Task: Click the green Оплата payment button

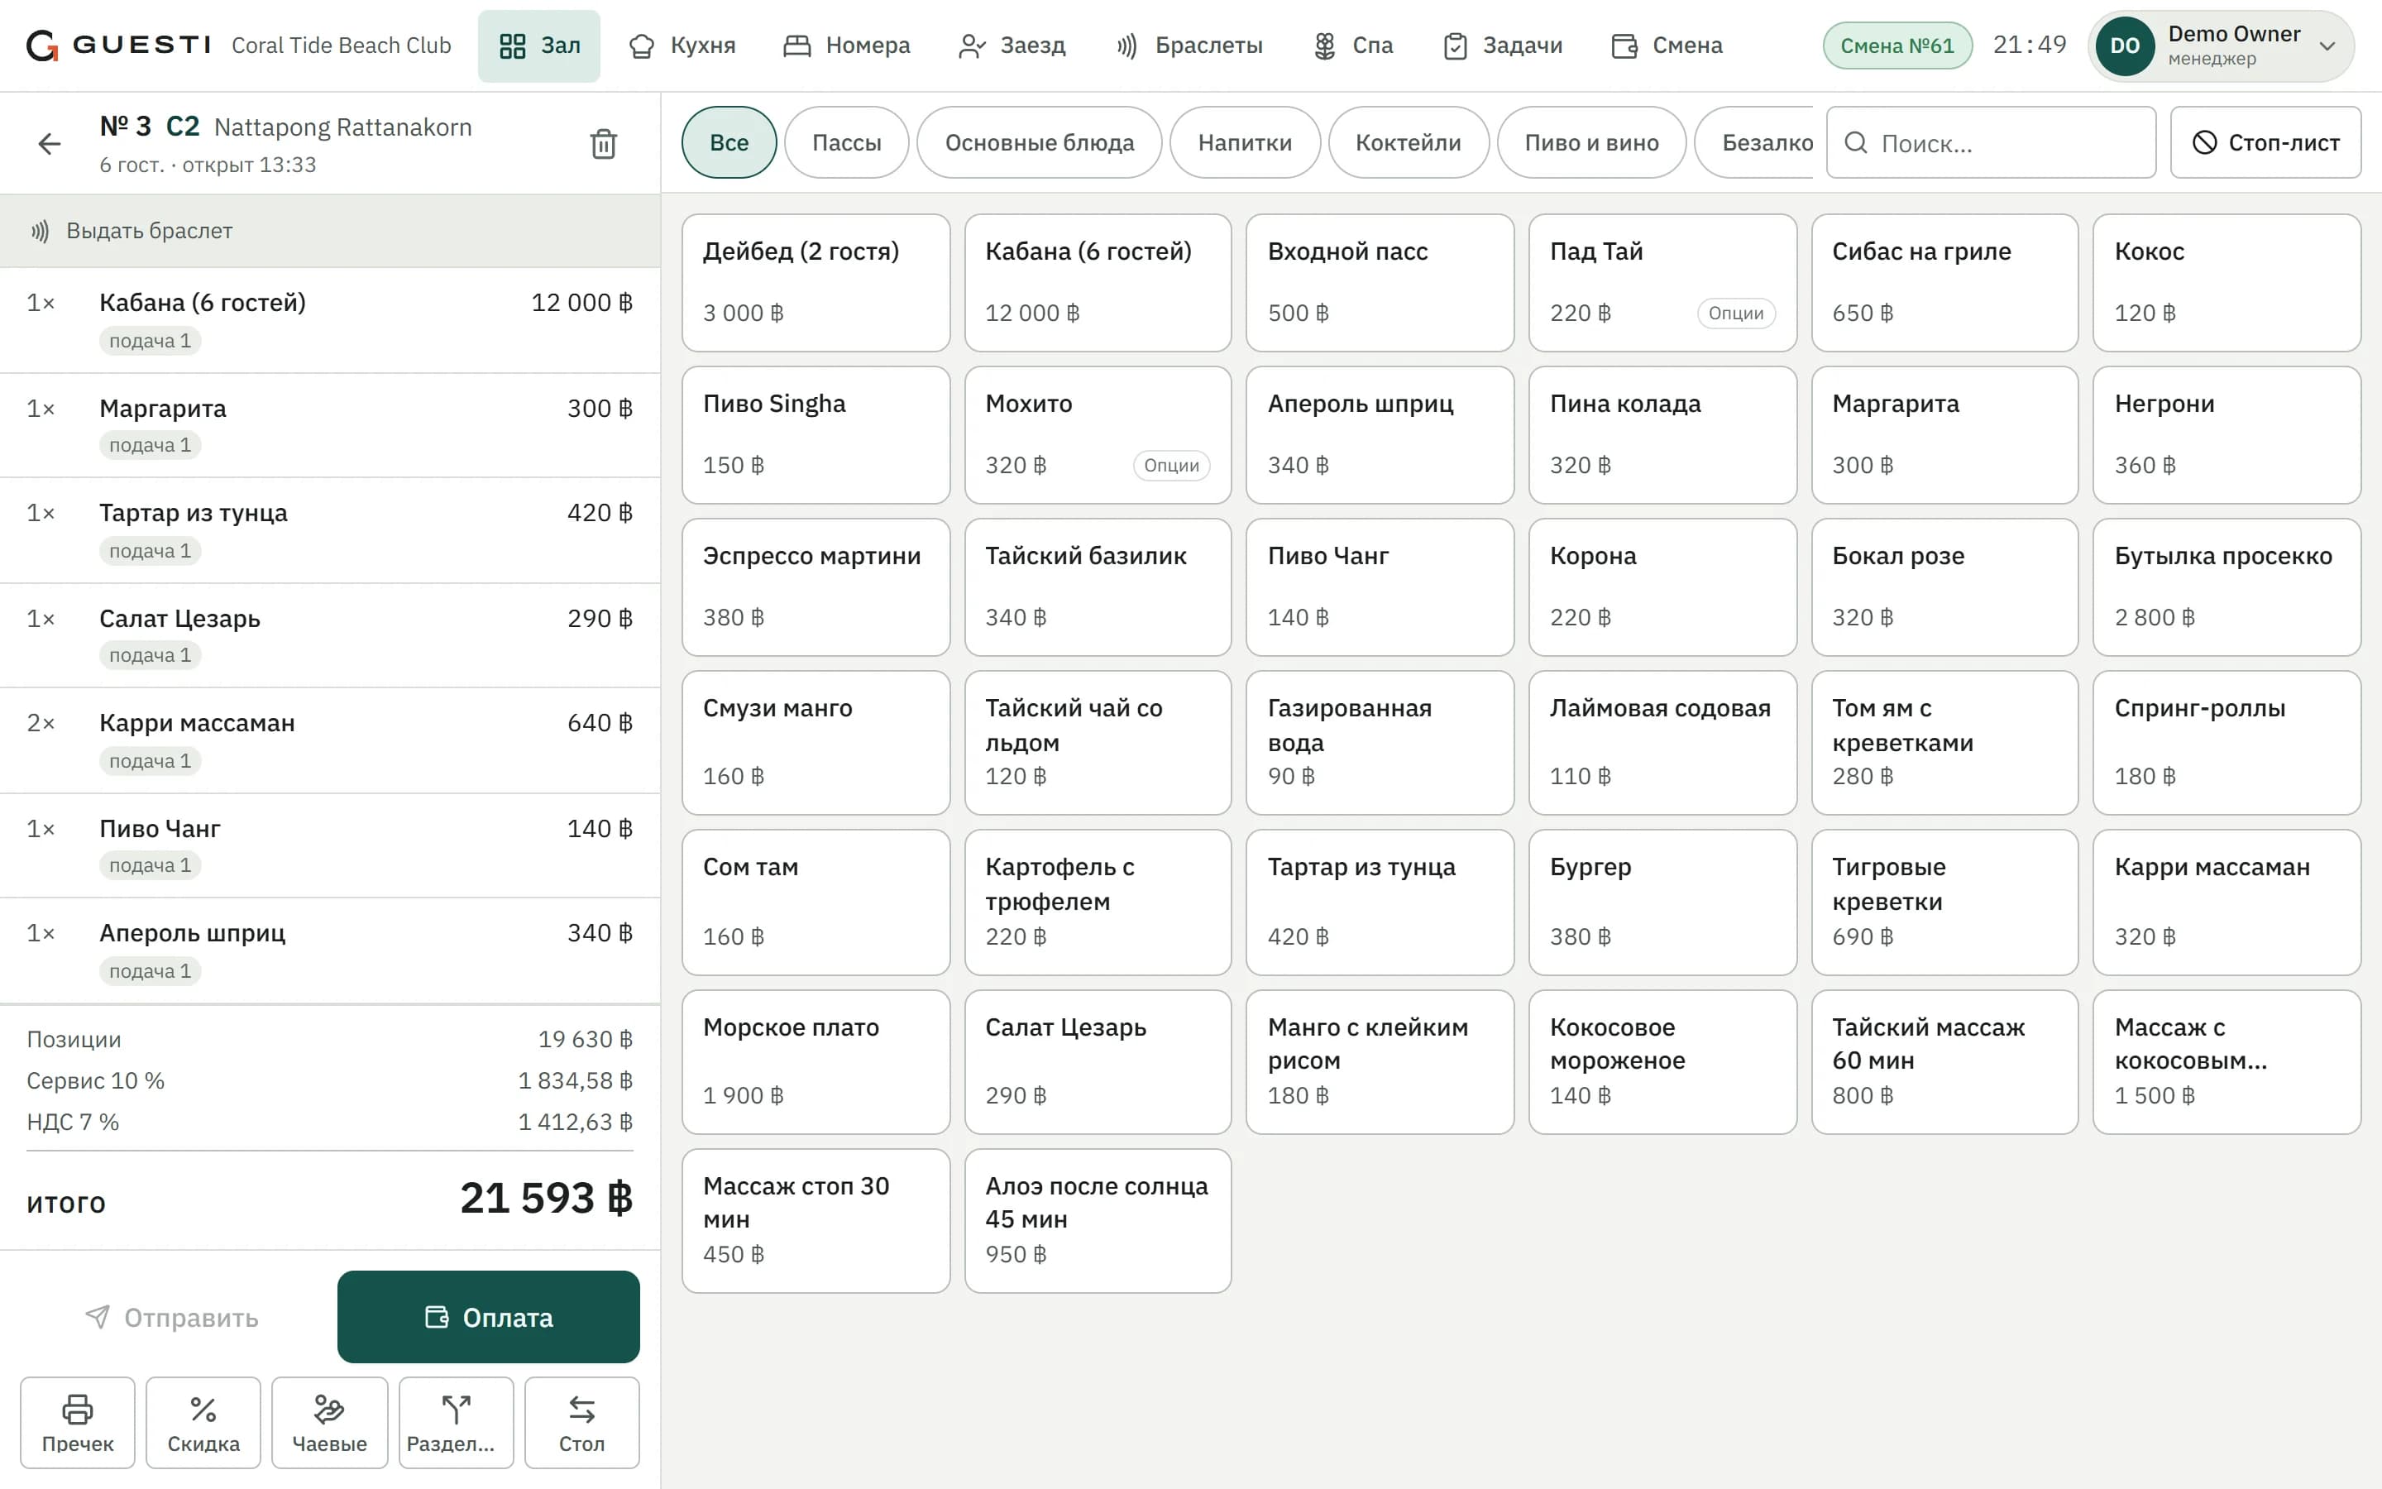Action: (x=488, y=1317)
